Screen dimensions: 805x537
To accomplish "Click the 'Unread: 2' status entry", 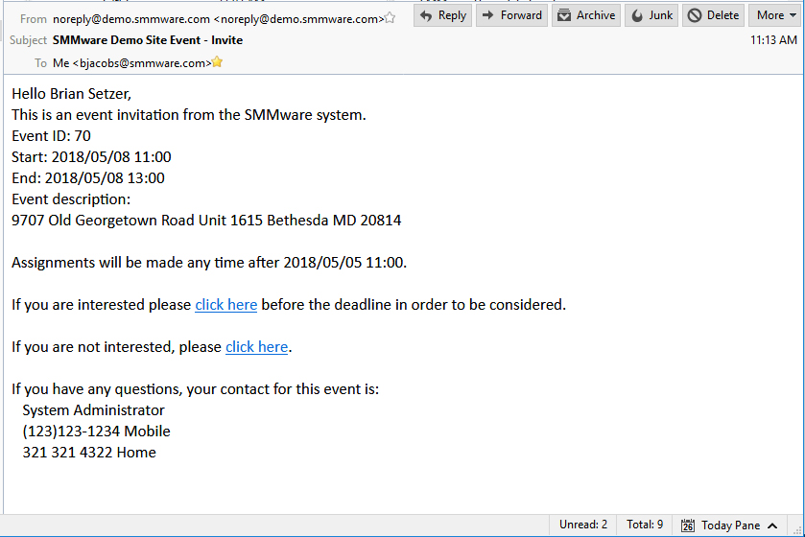I will pyautogui.click(x=583, y=525).
